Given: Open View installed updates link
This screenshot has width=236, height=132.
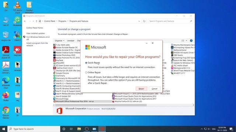Looking at the screenshot, I should point(35,33).
